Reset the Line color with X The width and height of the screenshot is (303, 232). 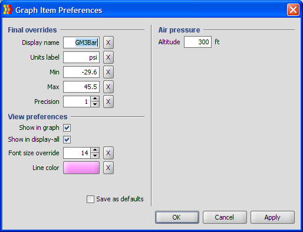tap(108, 168)
